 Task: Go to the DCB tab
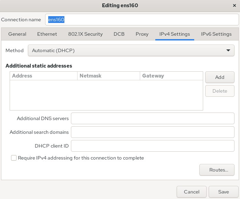tap(119, 34)
